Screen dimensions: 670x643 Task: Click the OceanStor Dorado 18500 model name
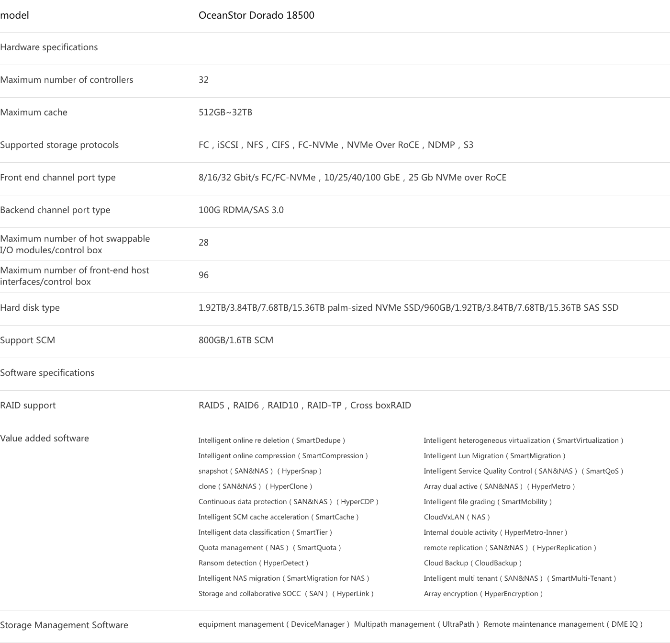(x=256, y=15)
